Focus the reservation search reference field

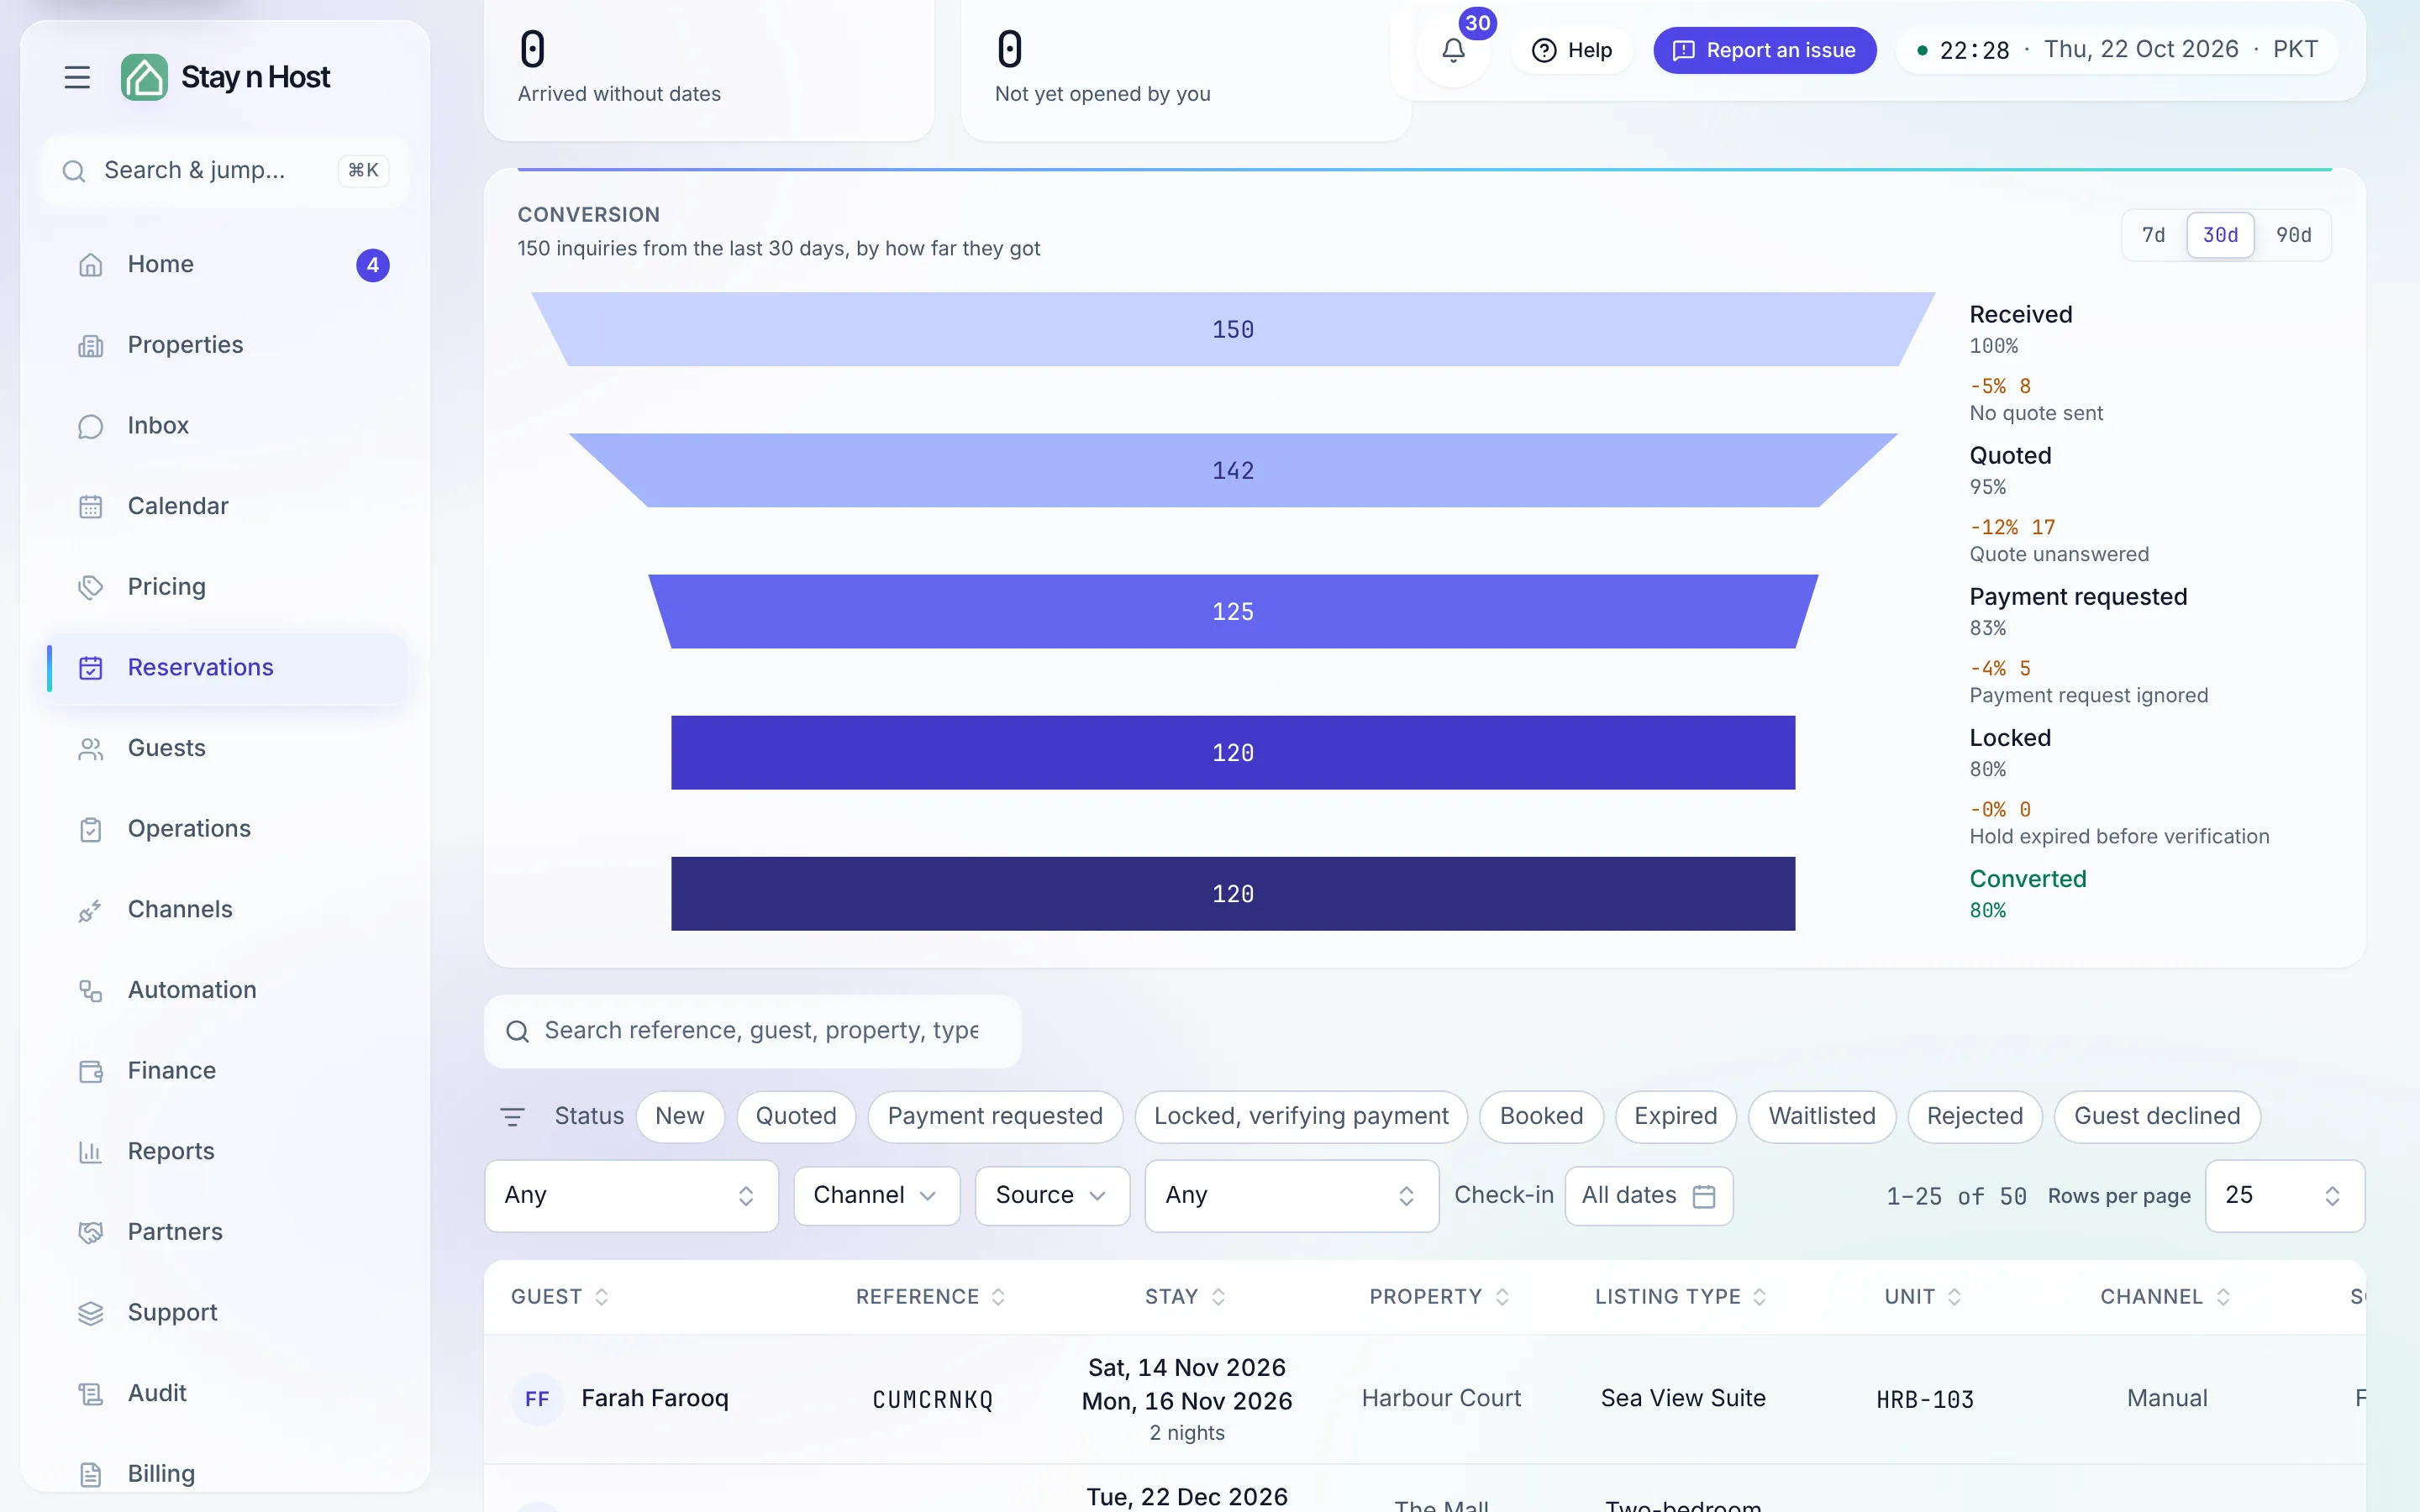tap(752, 1031)
